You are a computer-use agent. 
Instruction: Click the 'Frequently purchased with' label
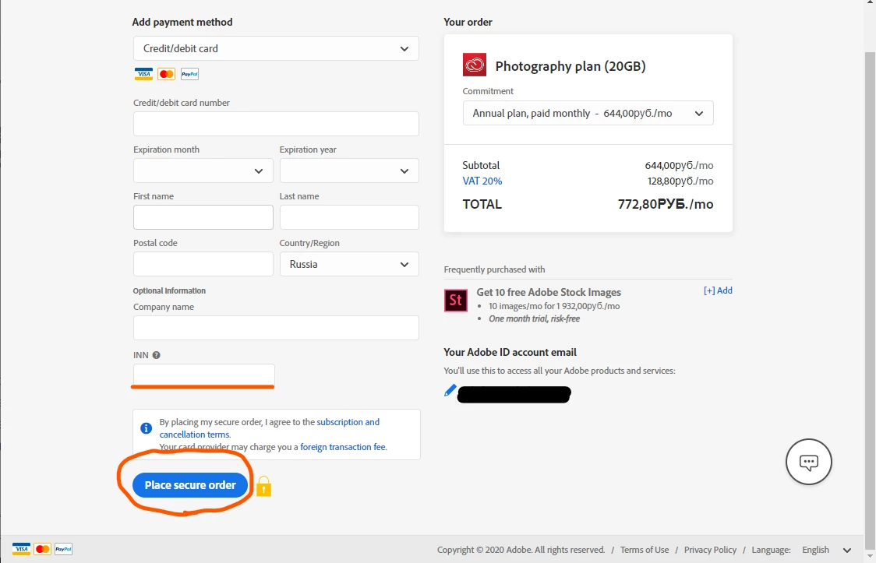[x=494, y=269]
